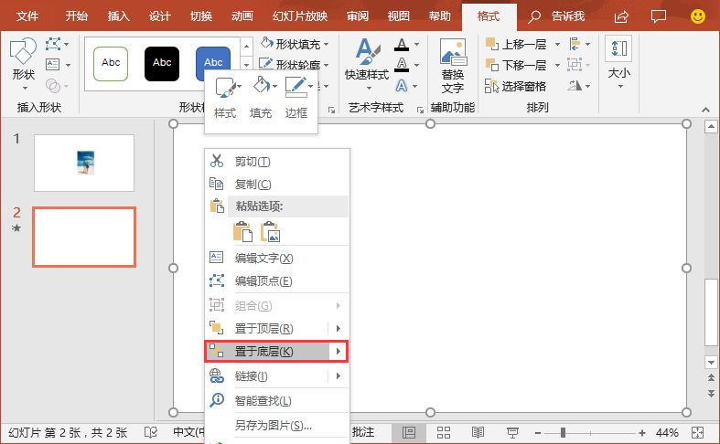
Task: Open the 大小 size options
Action: (x=619, y=63)
